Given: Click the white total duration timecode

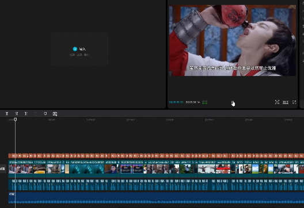Looking at the screenshot, I should (x=192, y=102).
